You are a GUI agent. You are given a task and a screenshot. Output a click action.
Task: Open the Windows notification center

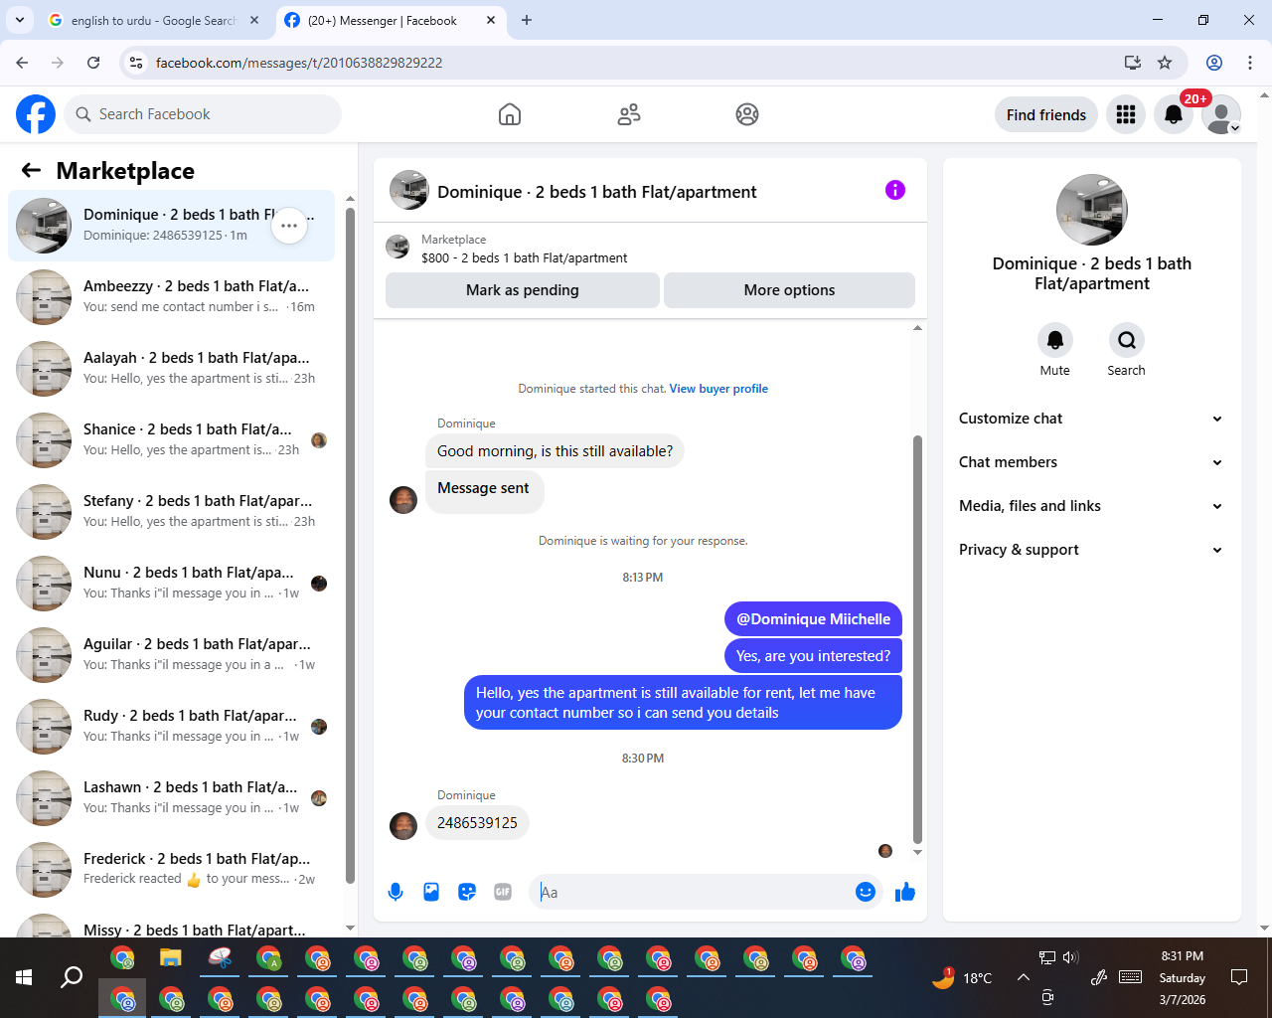tap(1239, 977)
